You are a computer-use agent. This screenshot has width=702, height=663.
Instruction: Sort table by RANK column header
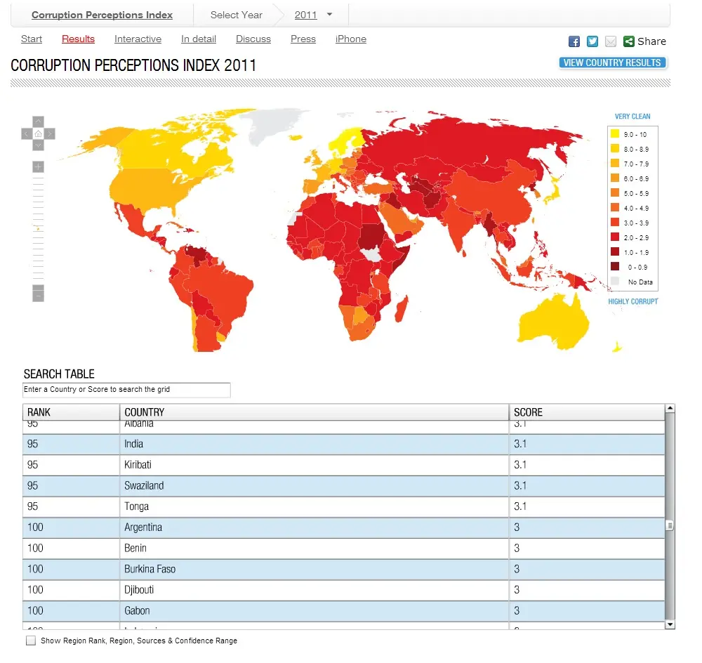pos(71,412)
